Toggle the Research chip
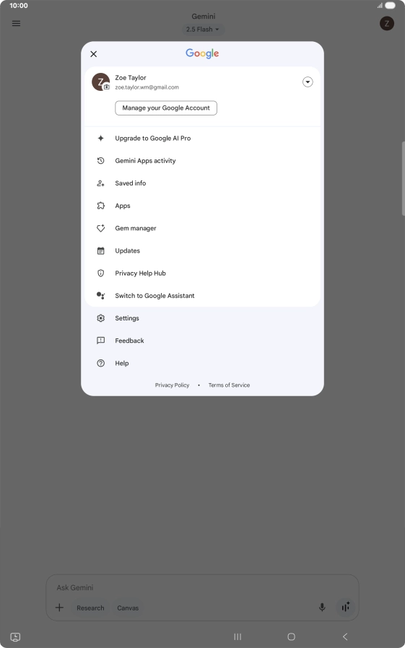Viewport: 405px width, 648px height. 90,608
